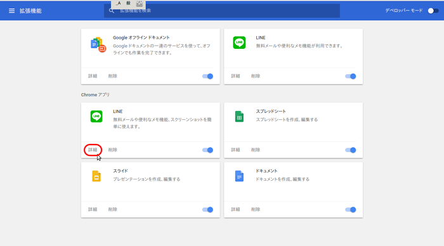Click プレゼンテーションを作成、編集する description
This screenshot has width=444, height=246.
[x=147, y=179]
